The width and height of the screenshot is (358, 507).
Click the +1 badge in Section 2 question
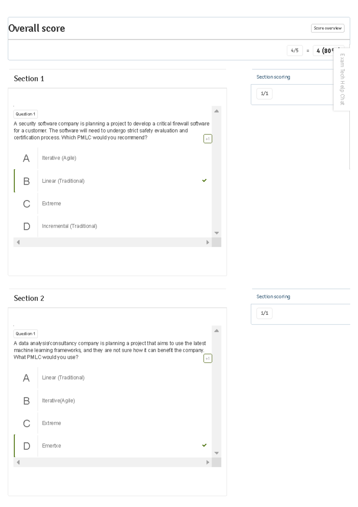pyautogui.click(x=207, y=358)
